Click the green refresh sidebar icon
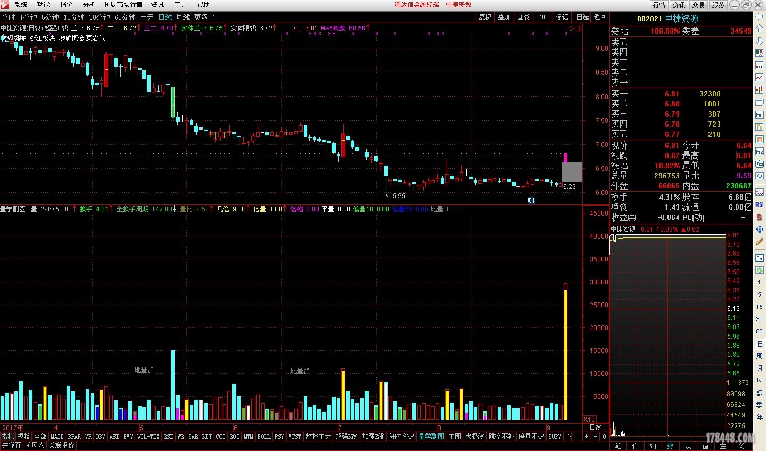Viewport: 766px width, 451px height. (x=760, y=270)
